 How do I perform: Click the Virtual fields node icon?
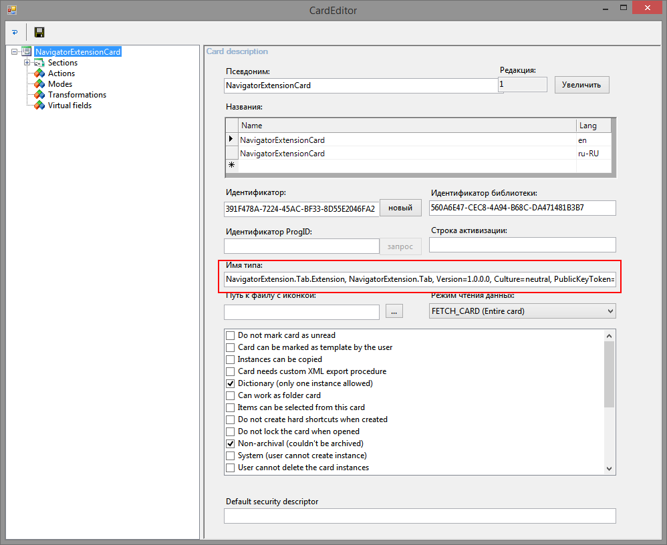click(x=39, y=106)
